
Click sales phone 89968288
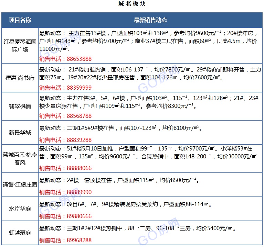tap(79, 240)
